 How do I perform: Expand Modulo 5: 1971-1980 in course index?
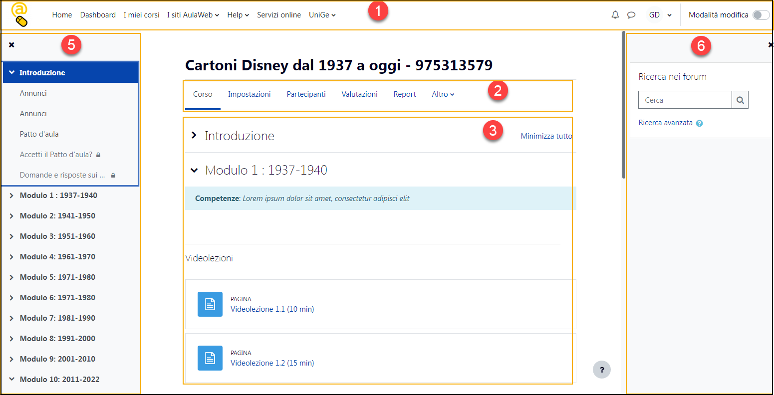pos(12,277)
